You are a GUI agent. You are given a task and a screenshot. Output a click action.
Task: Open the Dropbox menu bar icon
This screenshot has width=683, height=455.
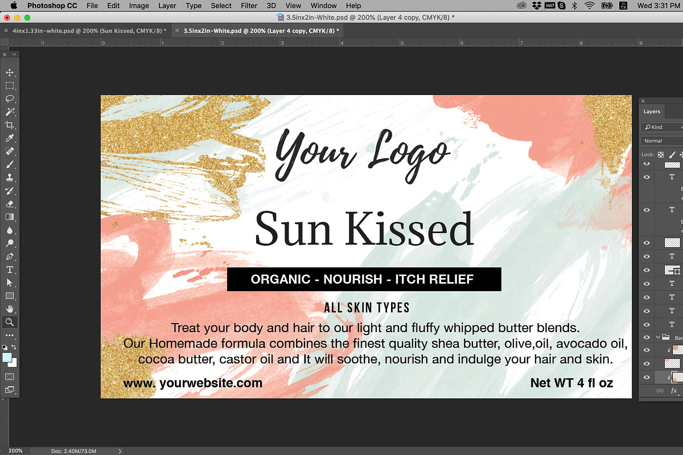[536, 6]
